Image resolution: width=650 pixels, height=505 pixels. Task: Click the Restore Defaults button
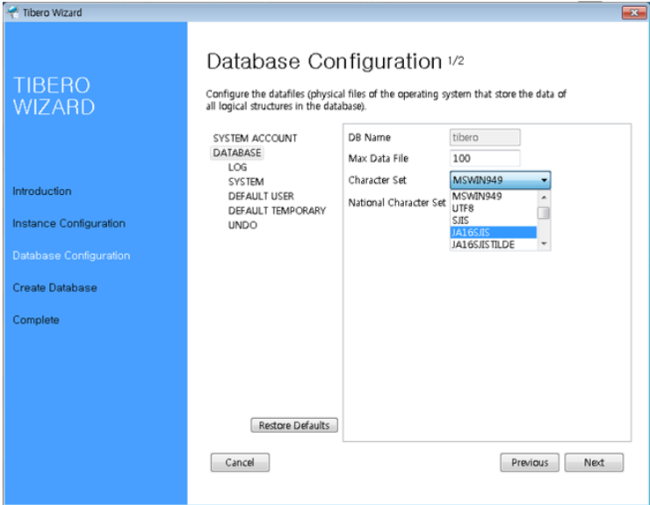294,425
